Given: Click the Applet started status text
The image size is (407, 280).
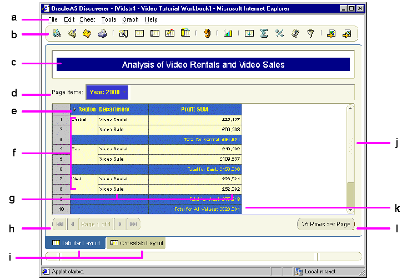Looking at the screenshot, I should (x=68, y=272).
